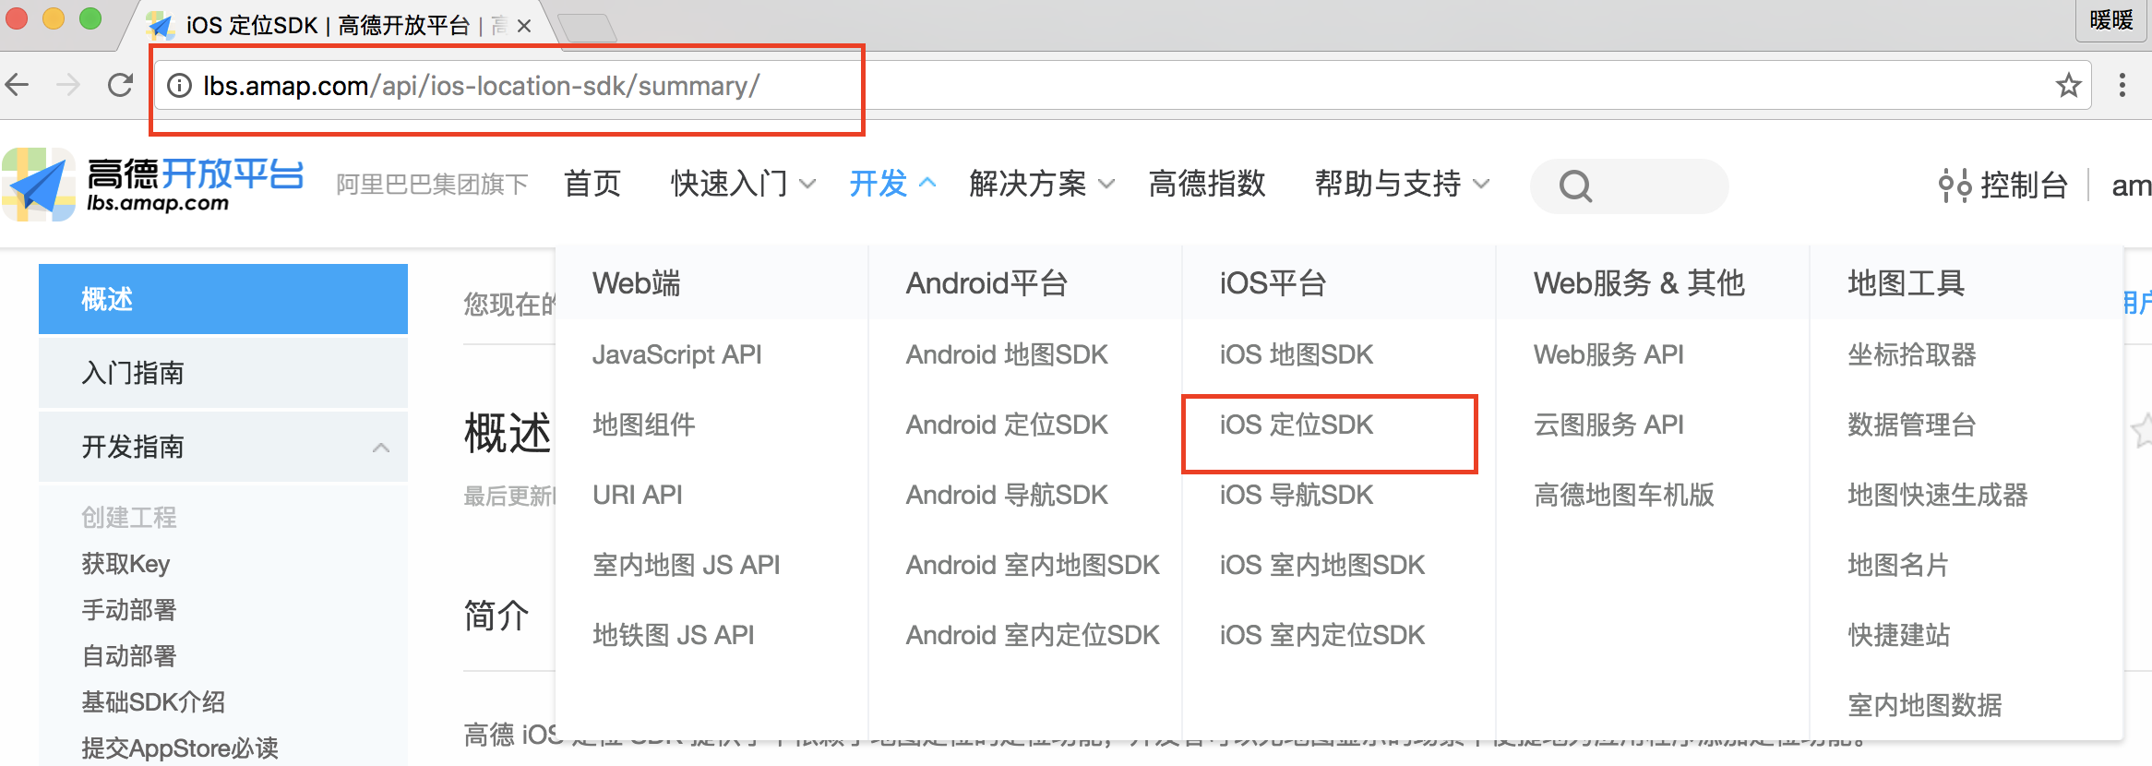The height and width of the screenshot is (766, 2152).
Task: Open Android 室内定位SDK menu entry
Action: point(1033,635)
